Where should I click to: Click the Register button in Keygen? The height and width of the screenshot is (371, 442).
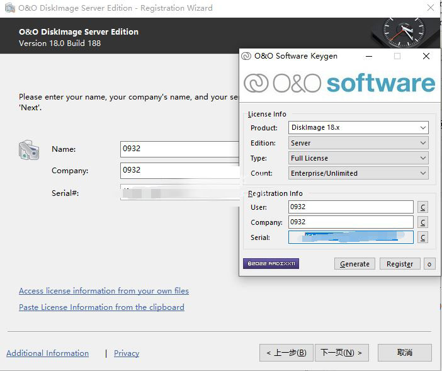[x=400, y=264]
